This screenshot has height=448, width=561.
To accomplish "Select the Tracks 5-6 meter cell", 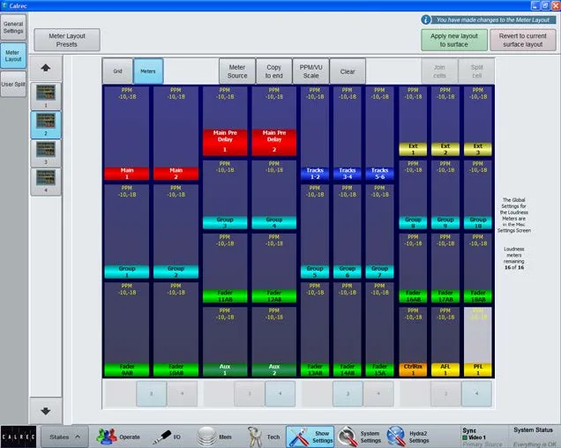I will click(379, 133).
